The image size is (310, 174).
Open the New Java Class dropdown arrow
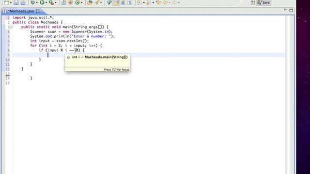82,2
